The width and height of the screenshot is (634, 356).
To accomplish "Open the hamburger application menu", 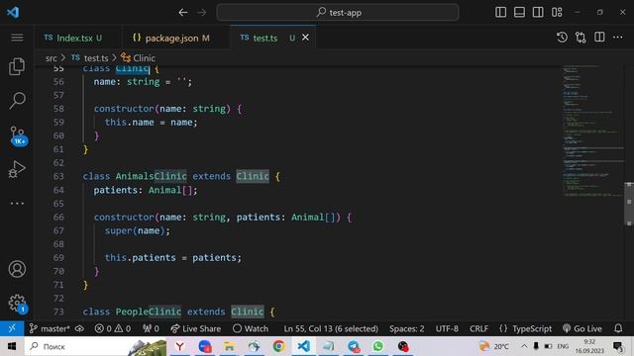I will tap(17, 38).
